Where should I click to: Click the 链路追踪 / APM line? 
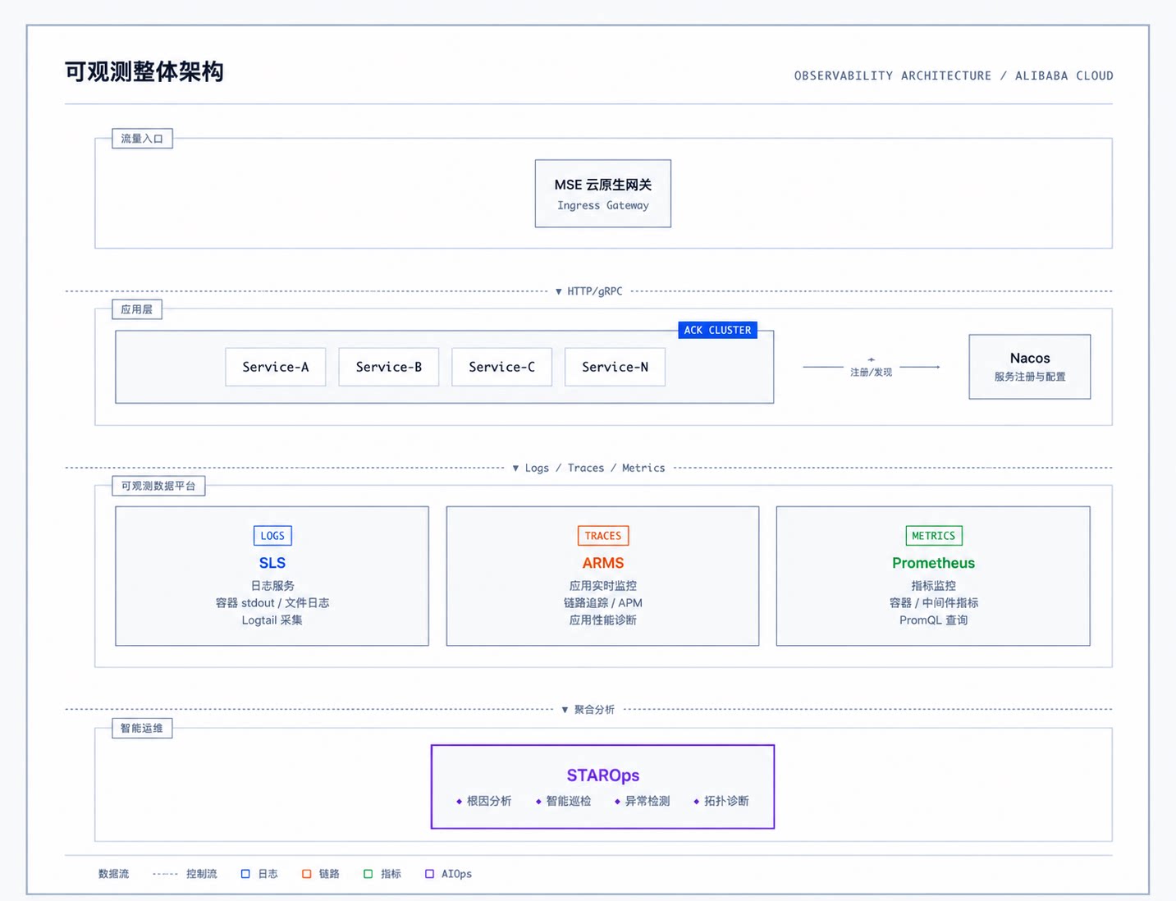coord(603,603)
